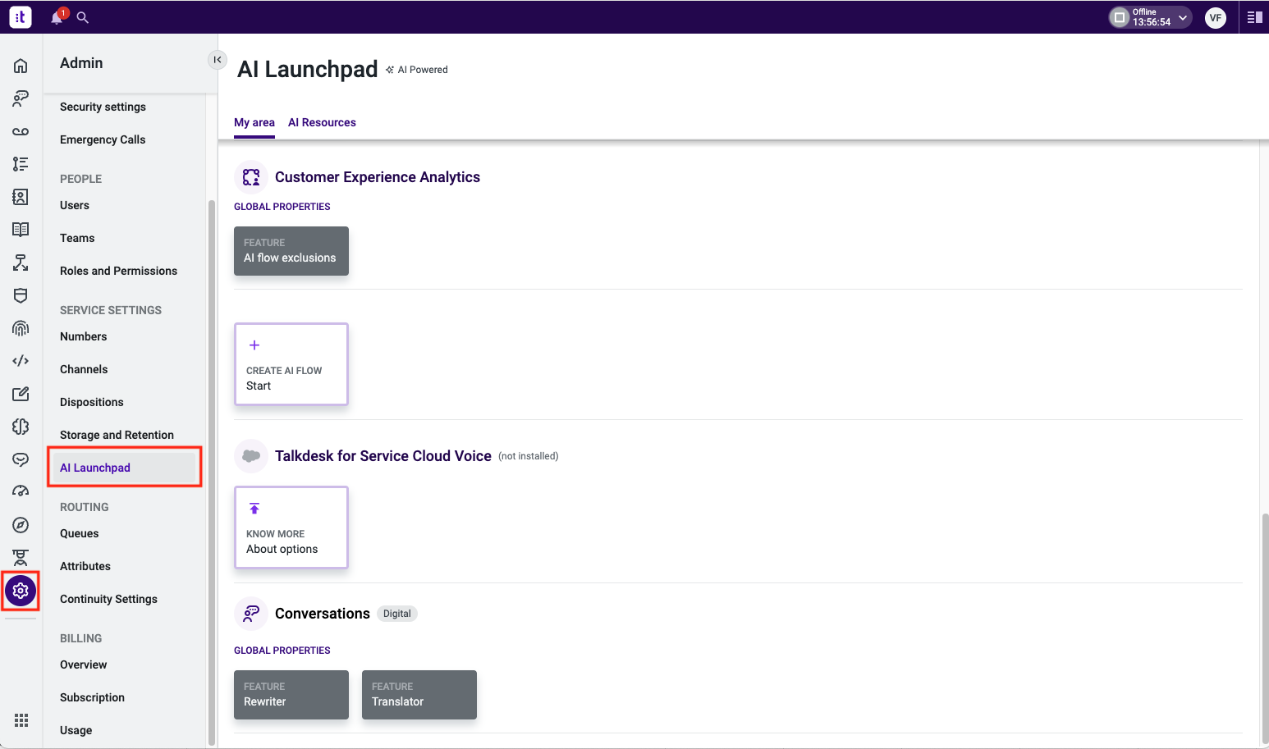The width and height of the screenshot is (1269, 749).
Task: Open Teams under People
Action: coord(77,238)
